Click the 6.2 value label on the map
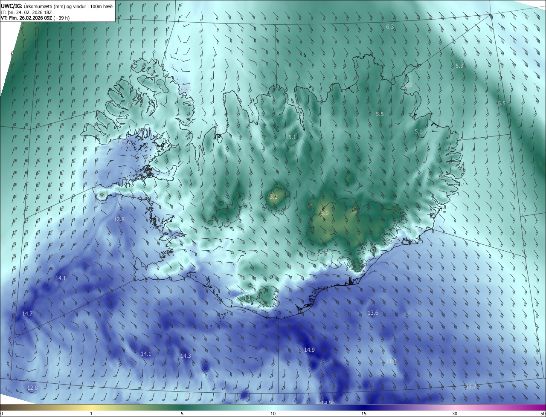 (409, 85)
